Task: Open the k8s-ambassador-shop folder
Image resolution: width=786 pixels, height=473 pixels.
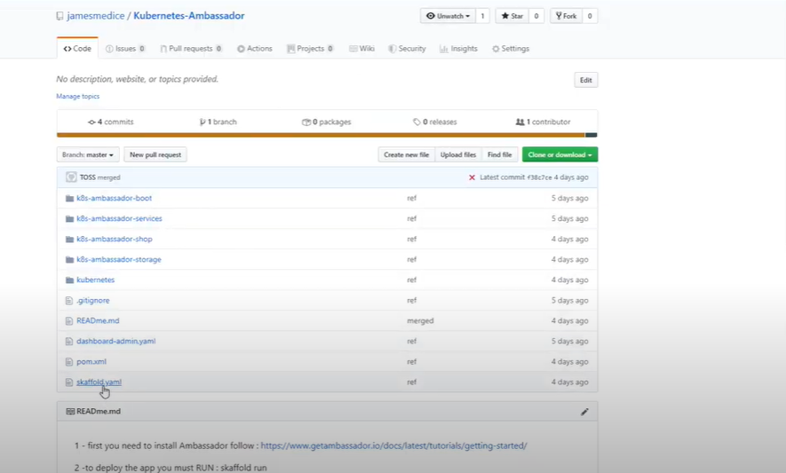Action: tap(115, 239)
